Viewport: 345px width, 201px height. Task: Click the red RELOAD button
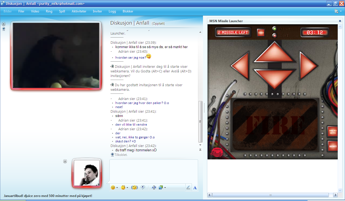click(261, 32)
